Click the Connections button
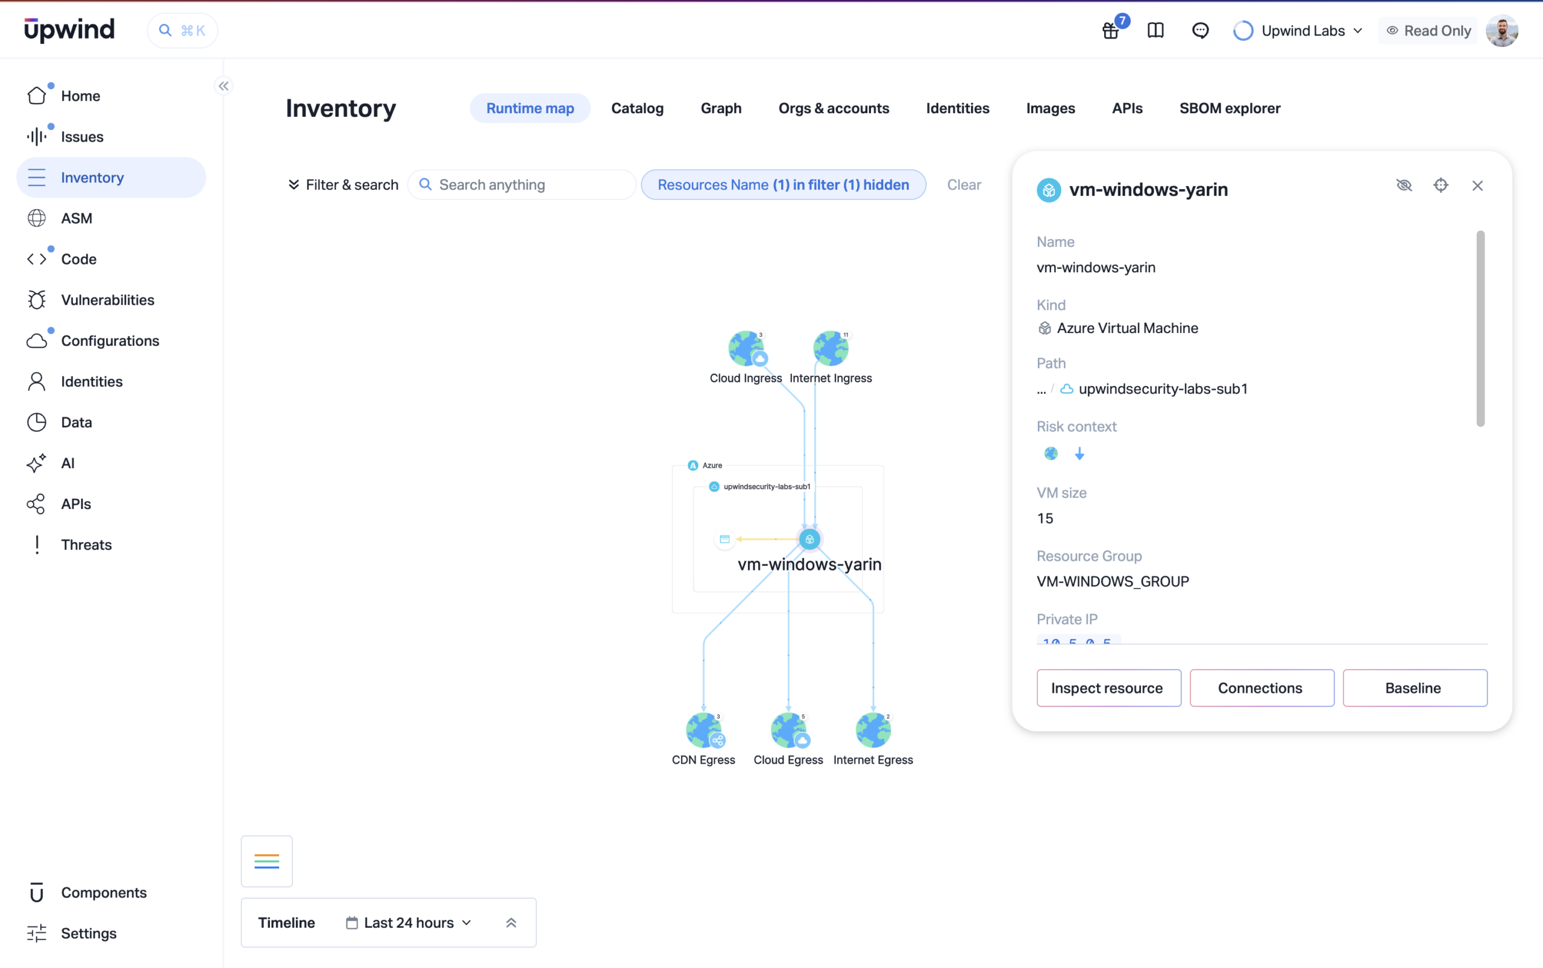This screenshot has width=1543, height=968. click(x=1262, y=689)
